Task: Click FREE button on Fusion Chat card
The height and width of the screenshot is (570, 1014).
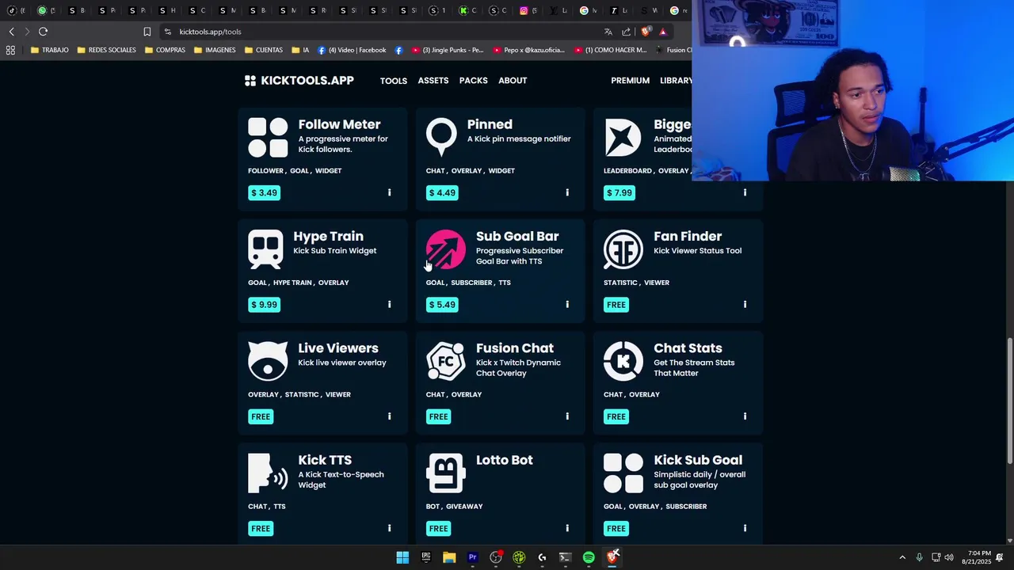Action: coord(438,416)
